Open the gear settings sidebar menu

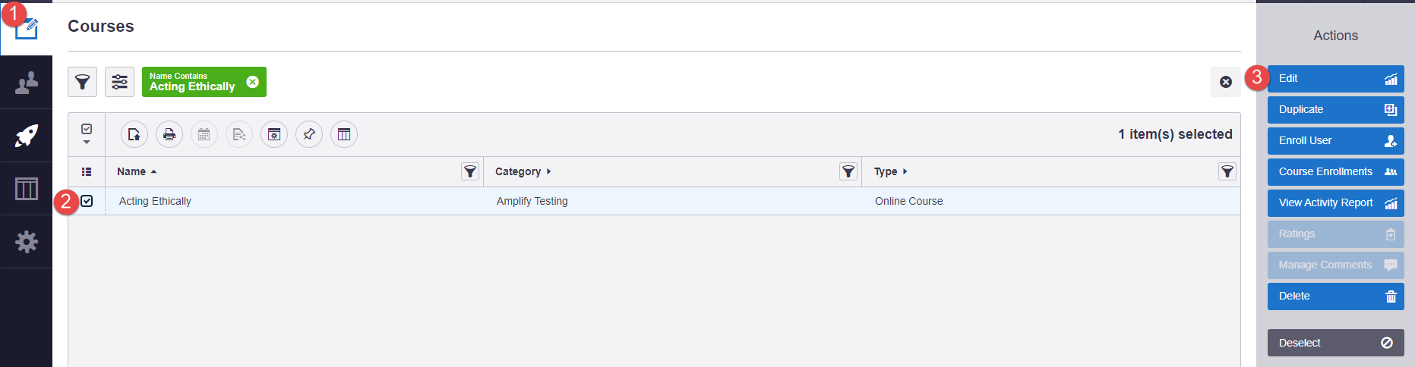27,242
